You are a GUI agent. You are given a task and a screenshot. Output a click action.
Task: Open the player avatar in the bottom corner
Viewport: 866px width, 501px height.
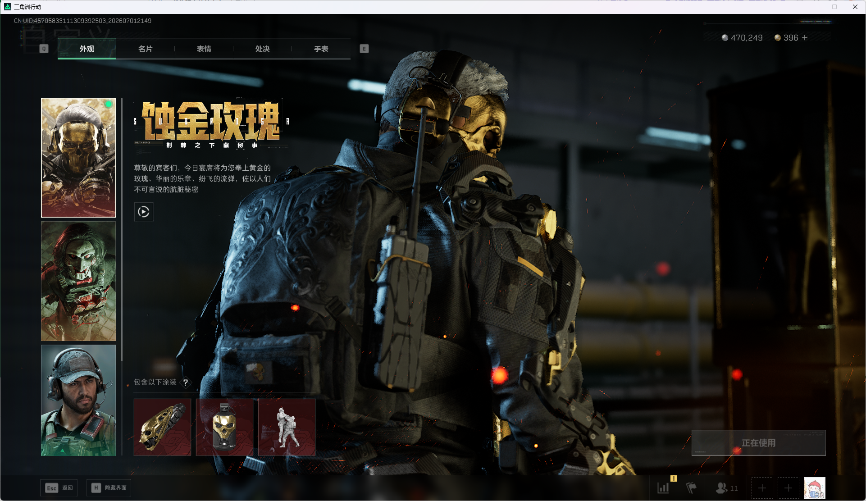[814, 488]
